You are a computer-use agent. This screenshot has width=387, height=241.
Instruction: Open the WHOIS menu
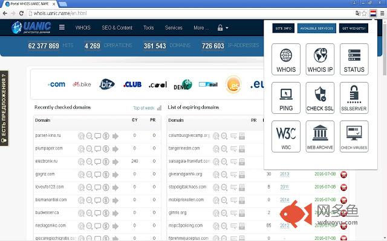pos(83,28)
